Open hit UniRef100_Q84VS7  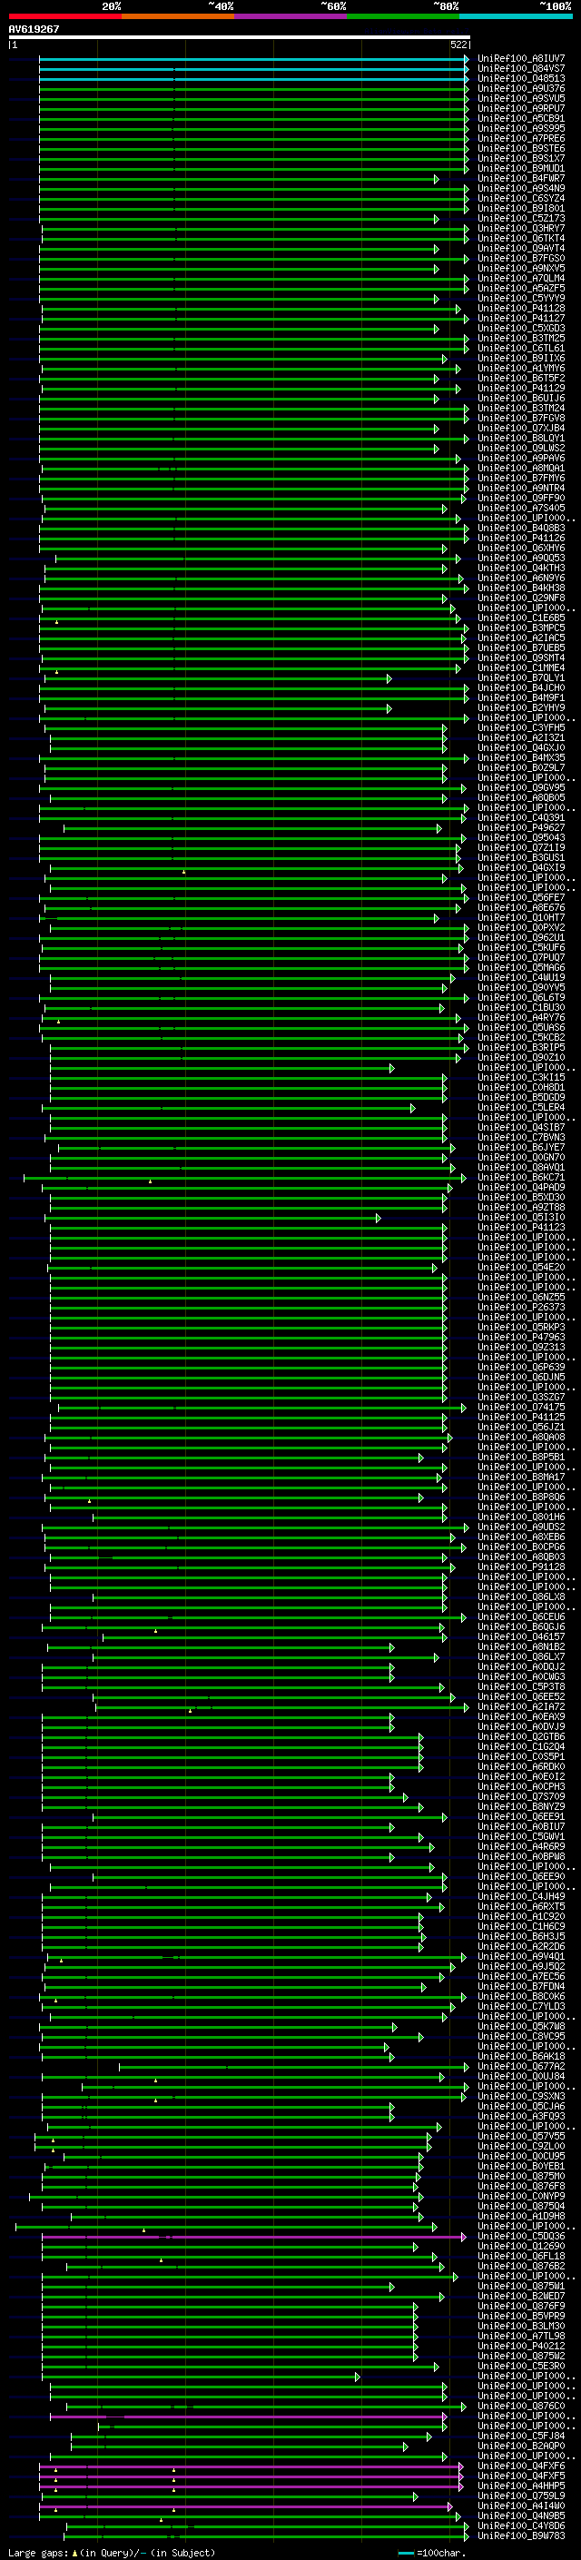[x=521, y=69]
